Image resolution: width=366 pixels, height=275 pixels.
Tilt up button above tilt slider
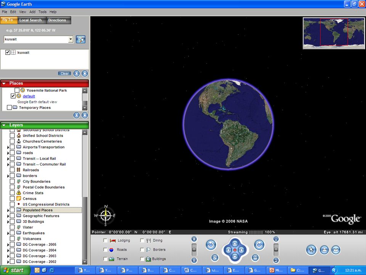(x=276, y=239)
